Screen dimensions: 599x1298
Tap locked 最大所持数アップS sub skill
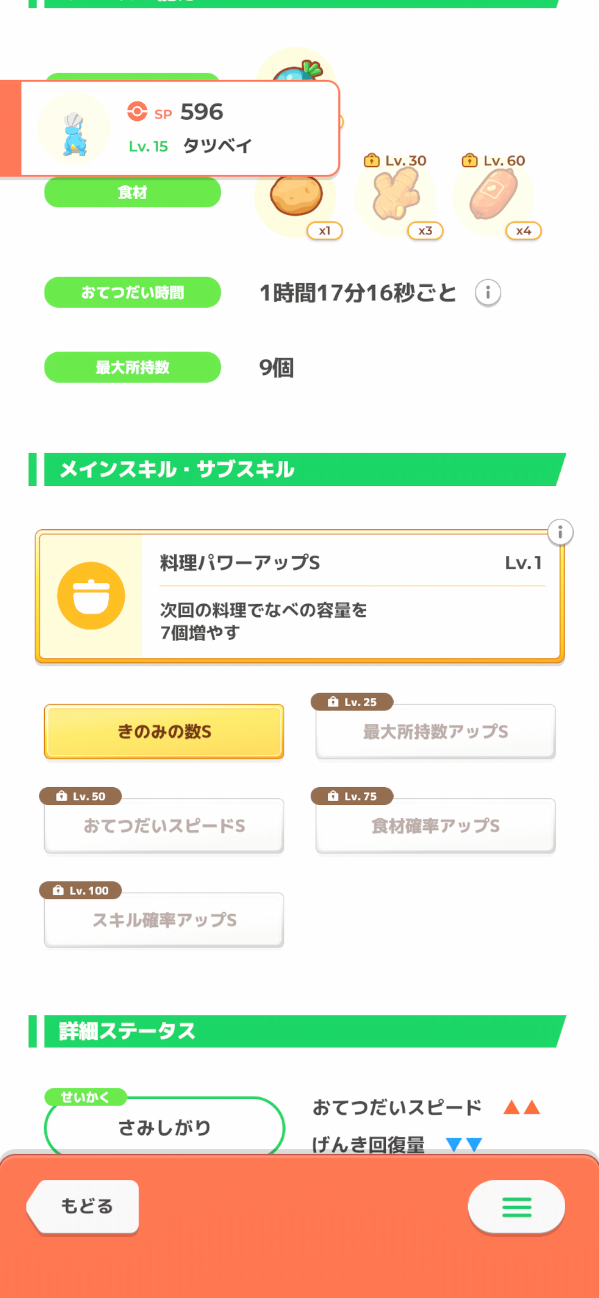pyautogui.click(x=435, y=732)
